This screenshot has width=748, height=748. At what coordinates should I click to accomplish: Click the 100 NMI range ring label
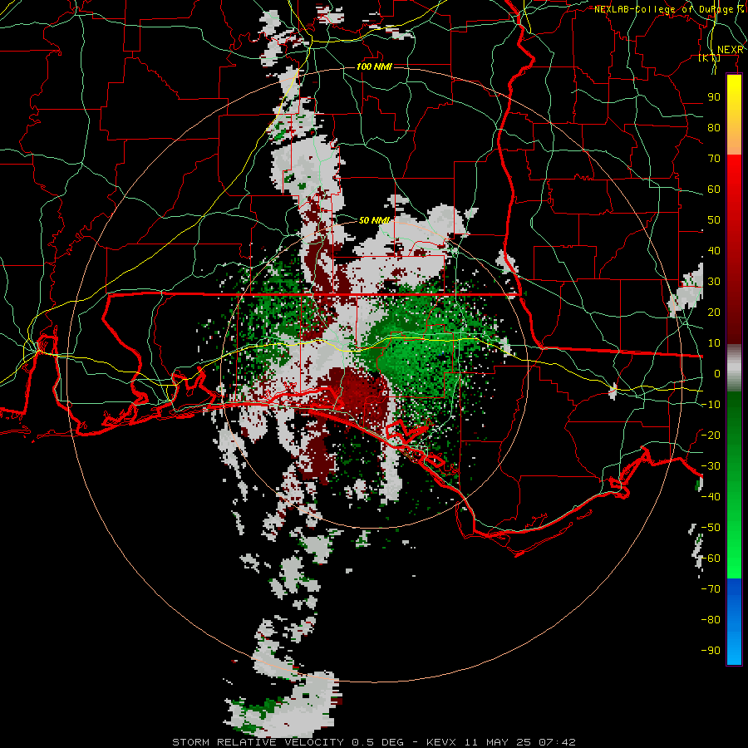pyautogui.click(x=374, y=66)
